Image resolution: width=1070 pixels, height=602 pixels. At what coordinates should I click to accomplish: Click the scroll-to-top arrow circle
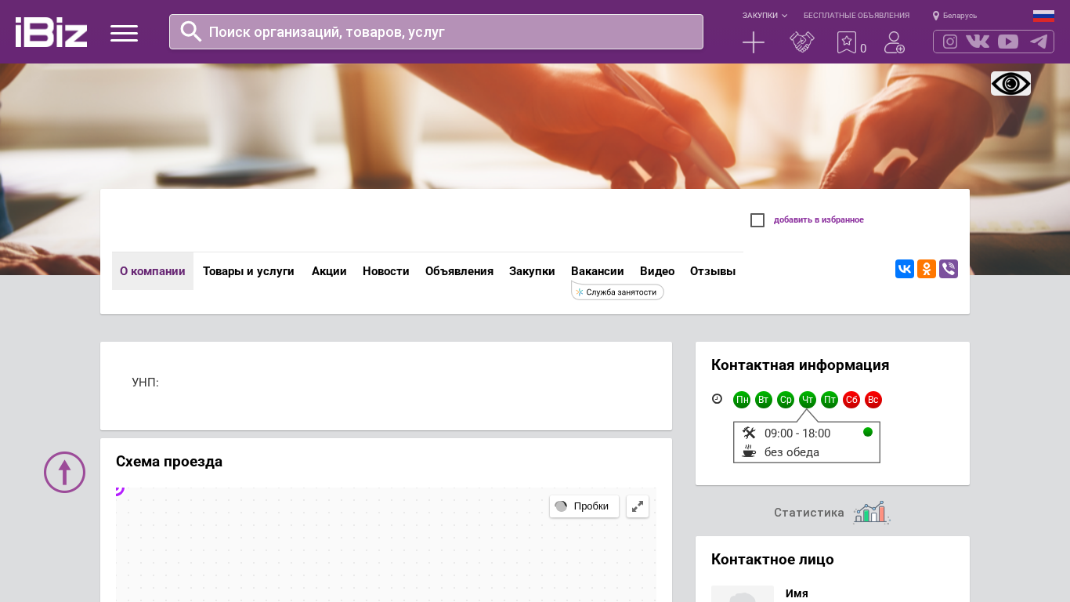click(x=64, y=473)
